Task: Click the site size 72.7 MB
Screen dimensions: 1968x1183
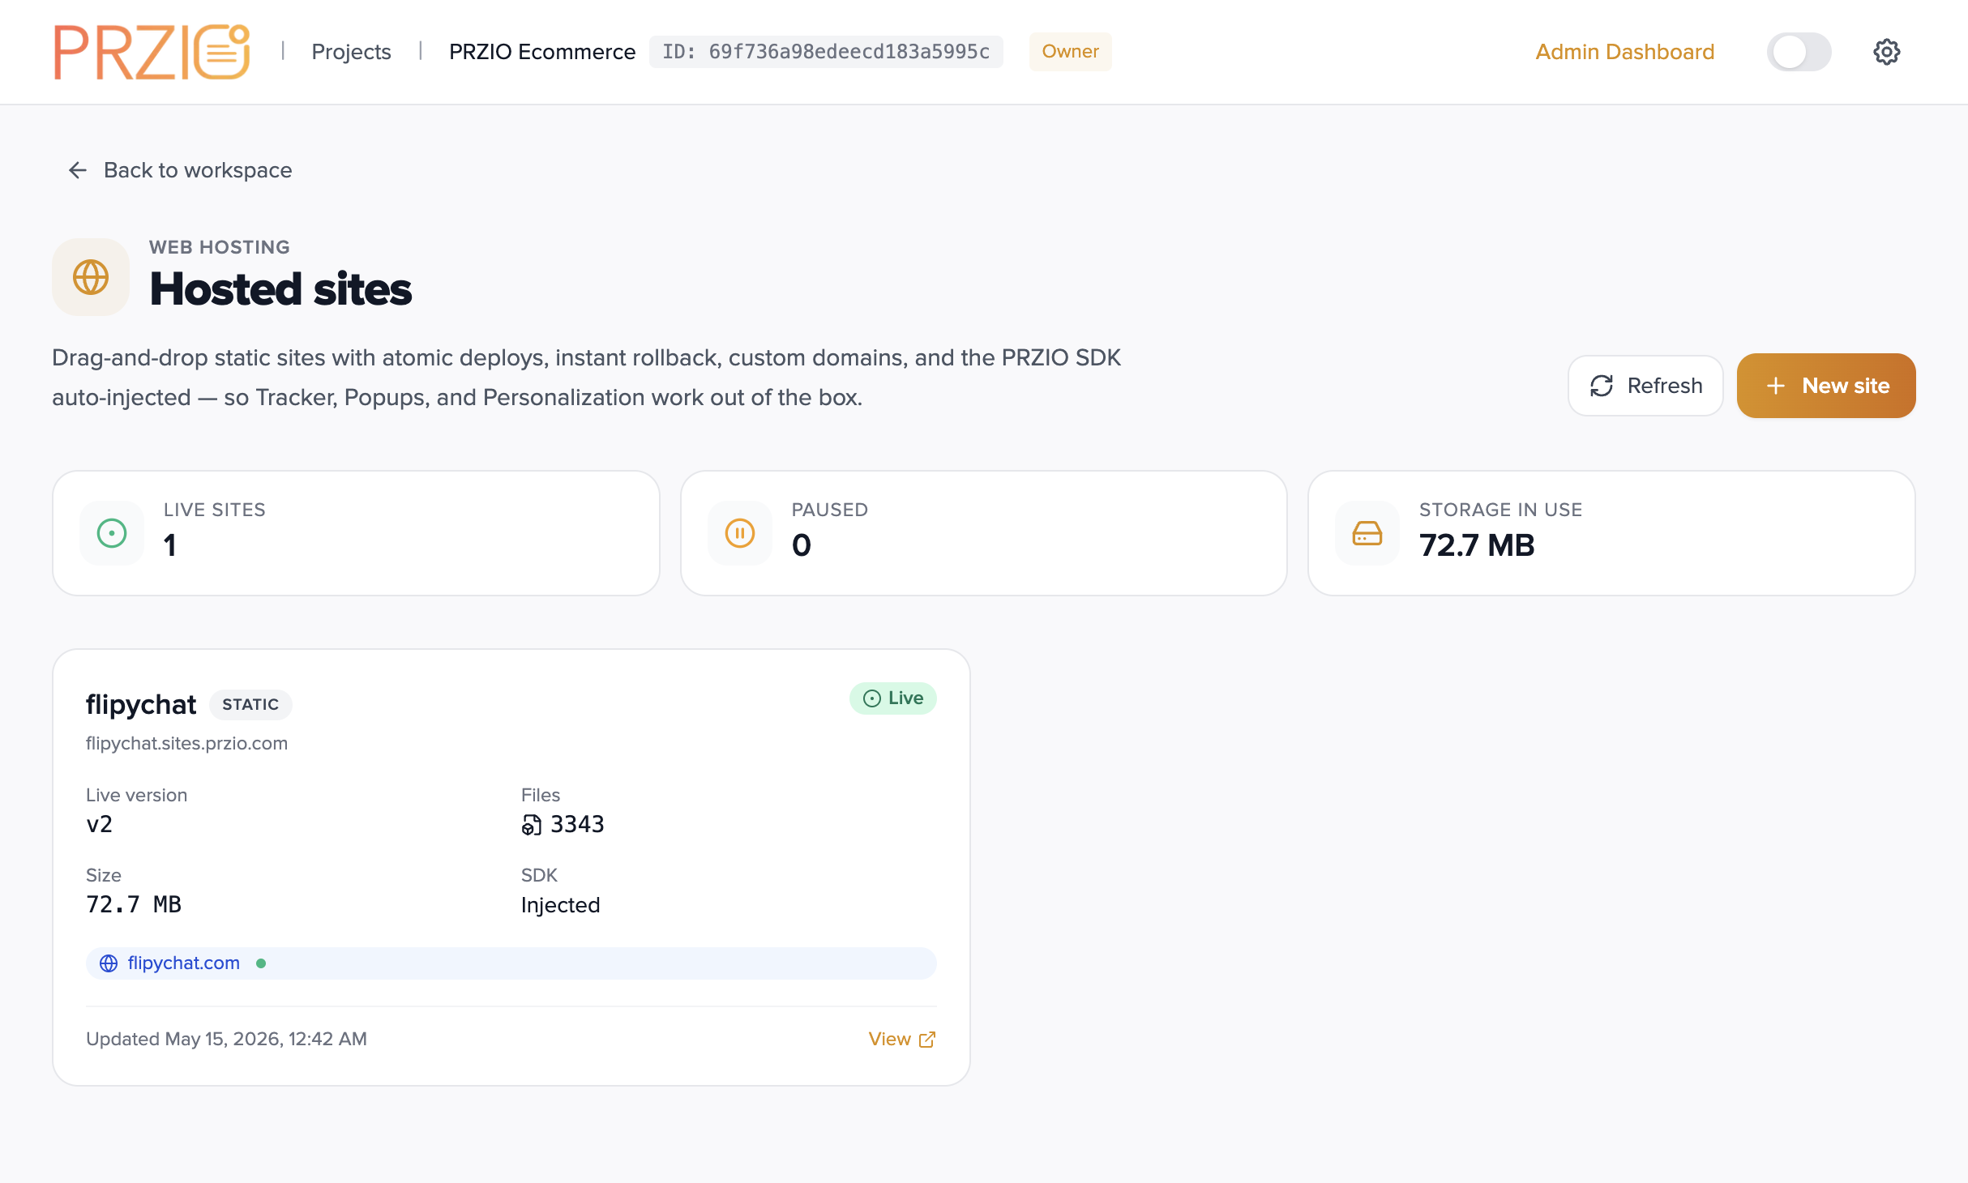Action: click(134, 905)
